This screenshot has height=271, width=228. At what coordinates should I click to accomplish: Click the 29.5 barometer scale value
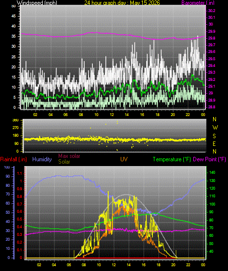pos(212,59)
